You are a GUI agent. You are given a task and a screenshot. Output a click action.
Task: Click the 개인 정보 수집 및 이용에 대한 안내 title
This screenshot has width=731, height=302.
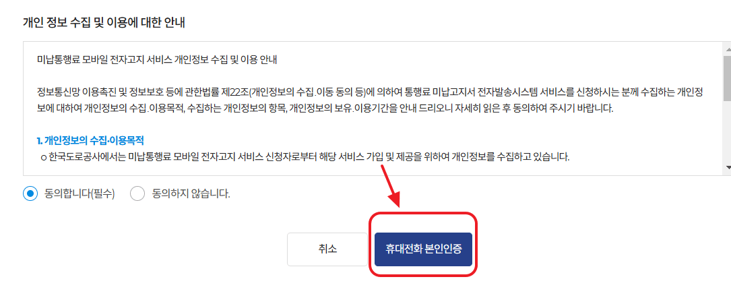(104, 22)
